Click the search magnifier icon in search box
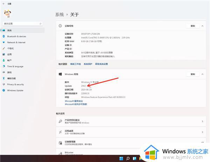The width and height of the screenshot is (210, 162). pos(41,24)
